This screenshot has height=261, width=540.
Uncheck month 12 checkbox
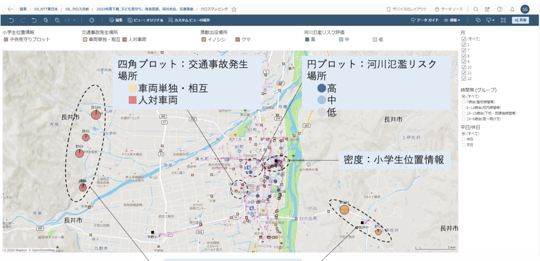click(x=464, y=79)
